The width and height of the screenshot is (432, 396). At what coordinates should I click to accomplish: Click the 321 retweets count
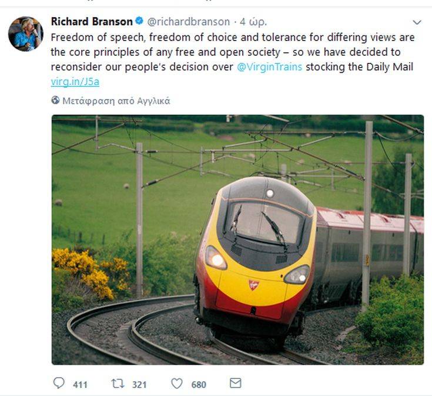coord(139,384)
